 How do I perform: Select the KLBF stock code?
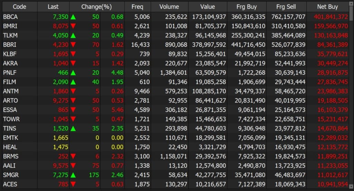click(10, 54)
